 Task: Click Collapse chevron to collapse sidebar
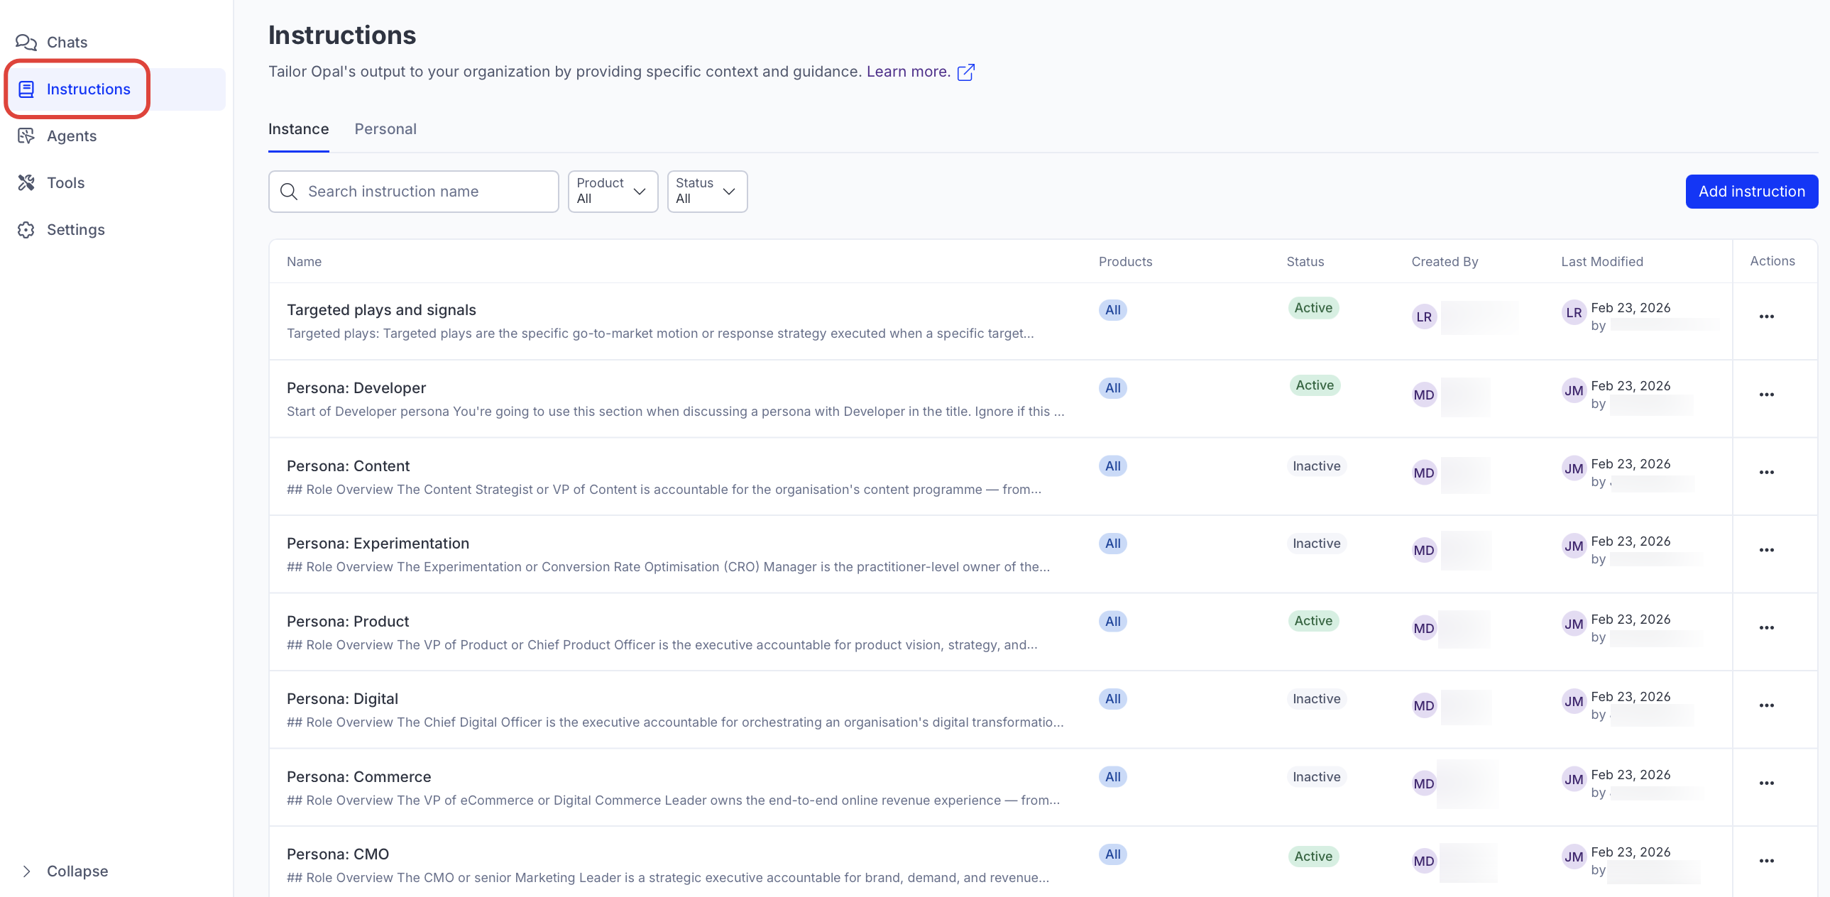click(26, 871)
